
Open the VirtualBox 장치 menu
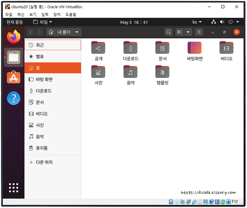[x=57, y=14]
